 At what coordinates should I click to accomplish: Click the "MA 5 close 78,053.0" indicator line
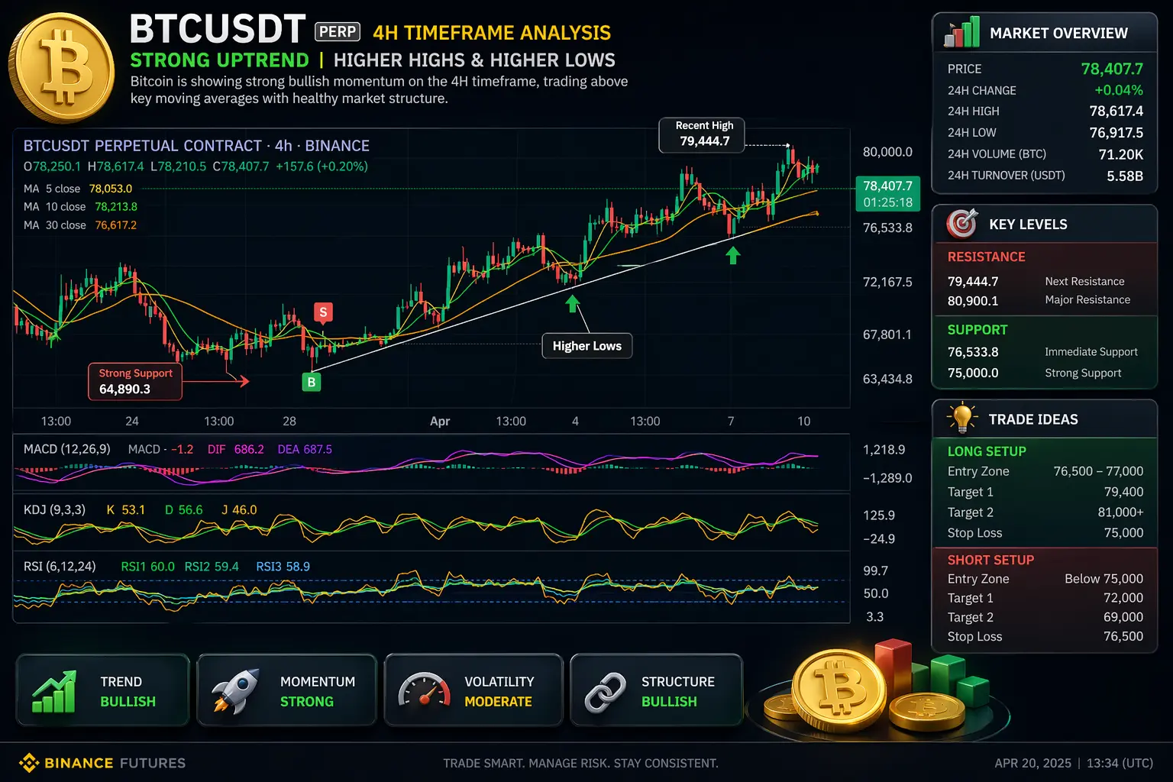[78, 189]
